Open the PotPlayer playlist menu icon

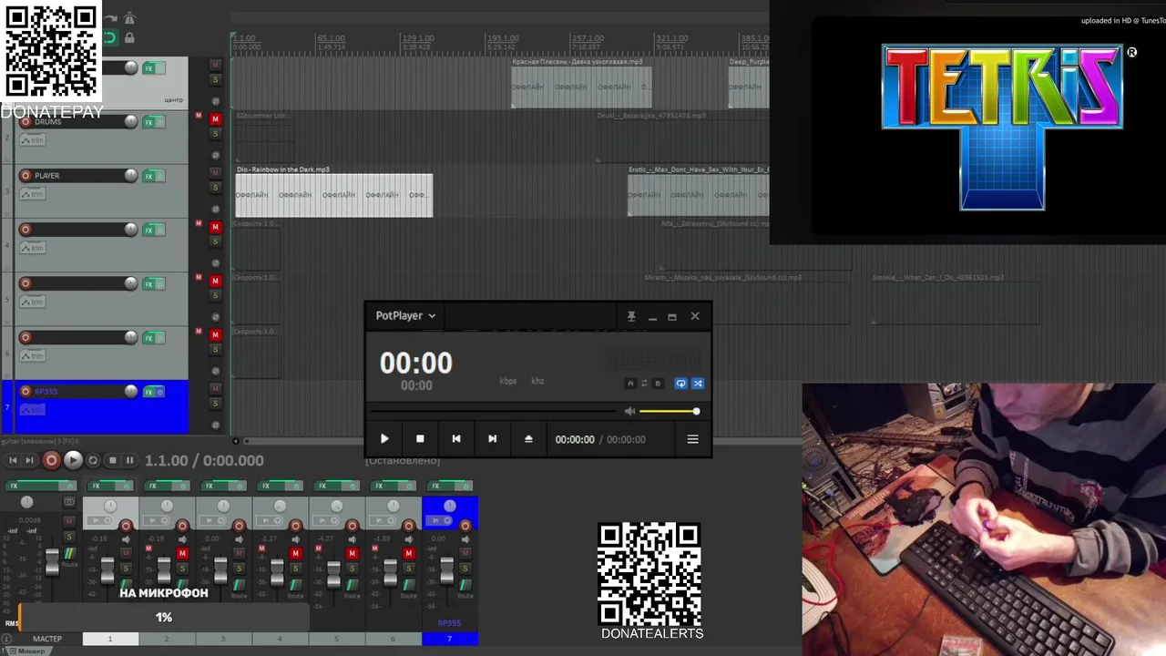tap(692, 439)
